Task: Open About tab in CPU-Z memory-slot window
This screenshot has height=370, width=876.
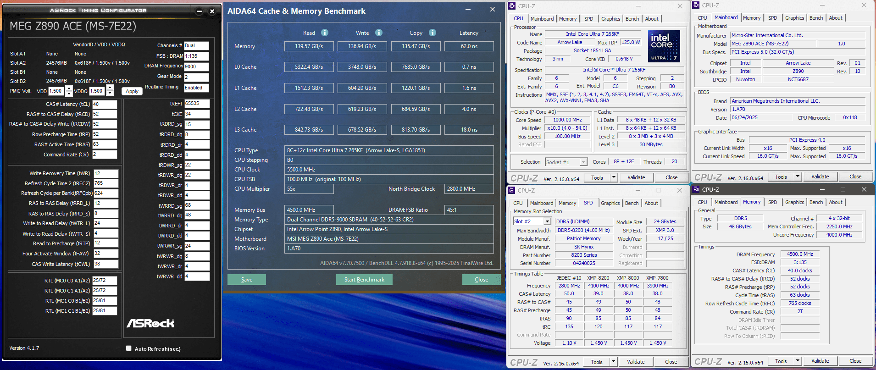Action: coord(651,203)
